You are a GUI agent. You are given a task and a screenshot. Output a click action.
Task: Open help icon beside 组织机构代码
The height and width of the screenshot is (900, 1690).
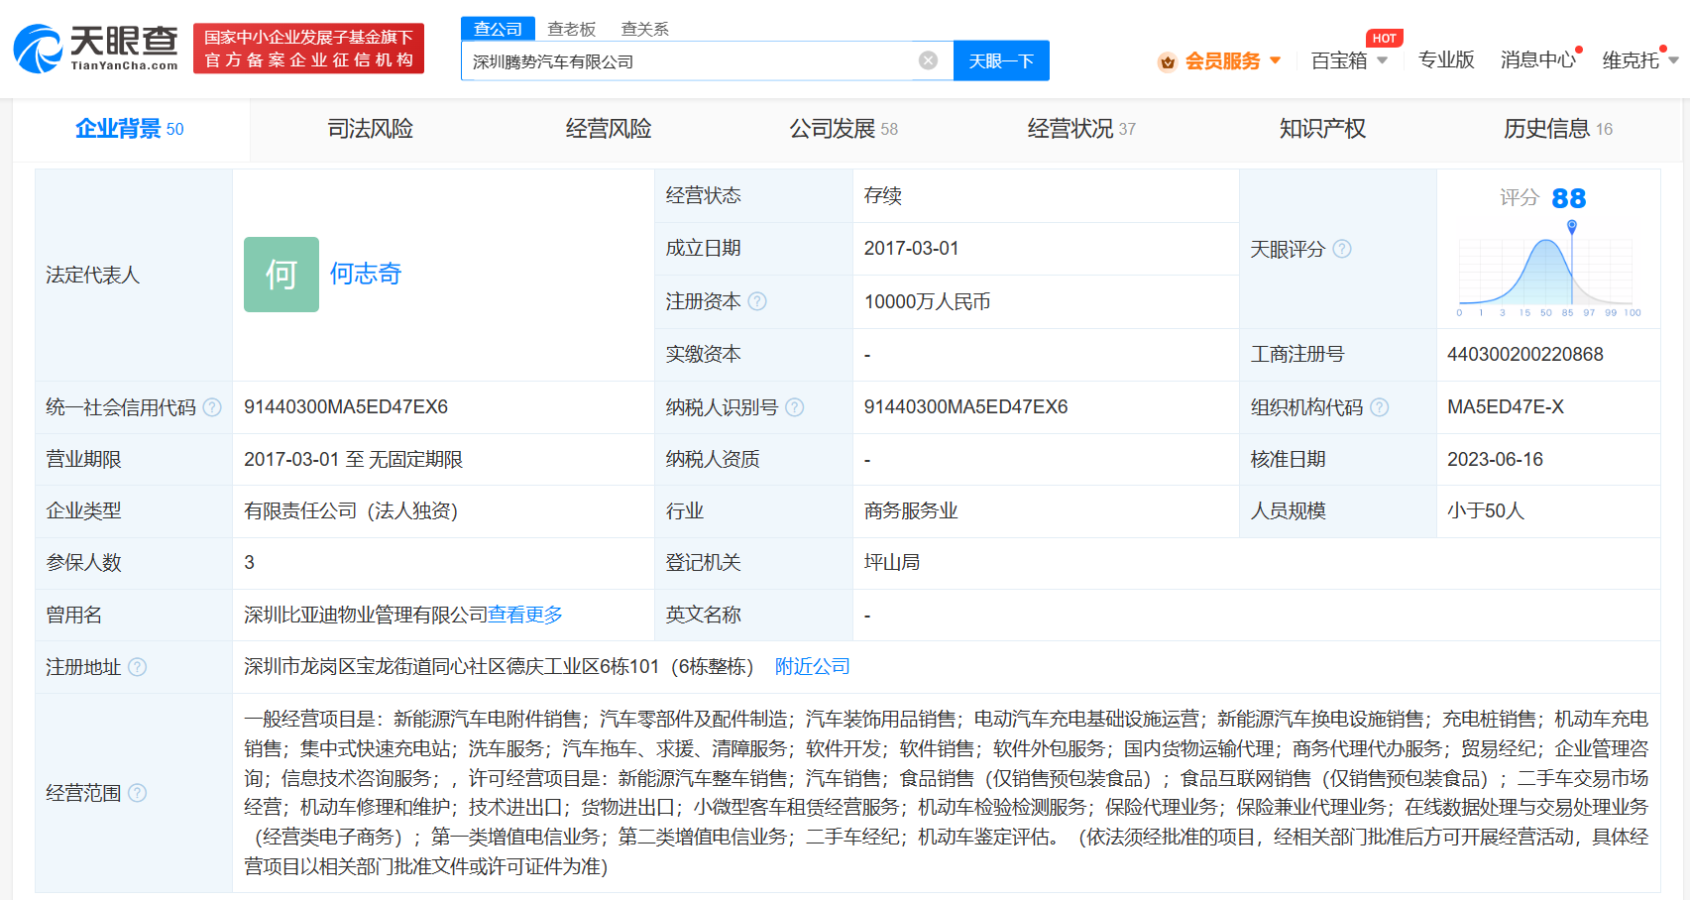click(1380, 407)
